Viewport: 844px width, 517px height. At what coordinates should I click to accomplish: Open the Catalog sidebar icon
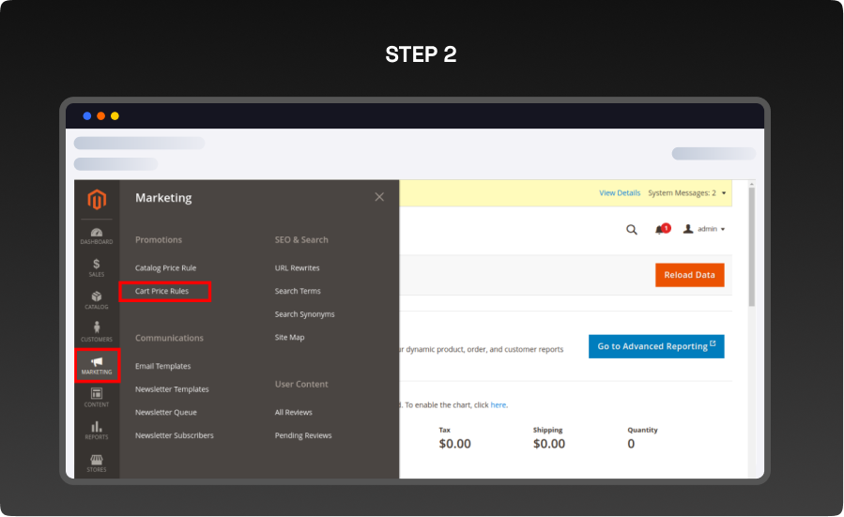97,300
